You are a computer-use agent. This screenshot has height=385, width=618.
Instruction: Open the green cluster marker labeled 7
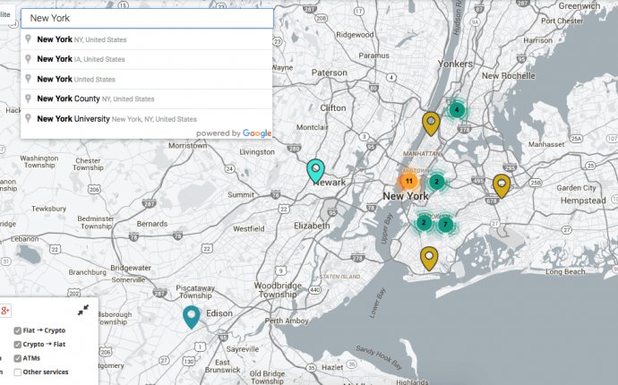pyautogui.click(x=445, y=225)
